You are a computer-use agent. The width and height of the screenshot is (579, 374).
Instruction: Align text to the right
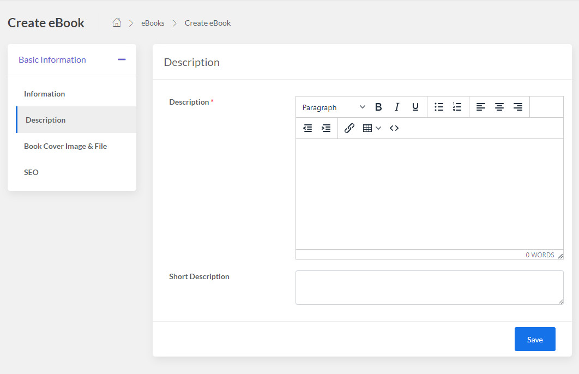517,107
